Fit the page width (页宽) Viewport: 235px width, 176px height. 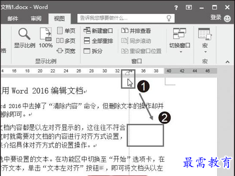66,51
